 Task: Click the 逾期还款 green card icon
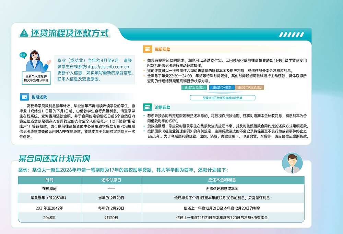pyautogui.click(x=147, y=107)
